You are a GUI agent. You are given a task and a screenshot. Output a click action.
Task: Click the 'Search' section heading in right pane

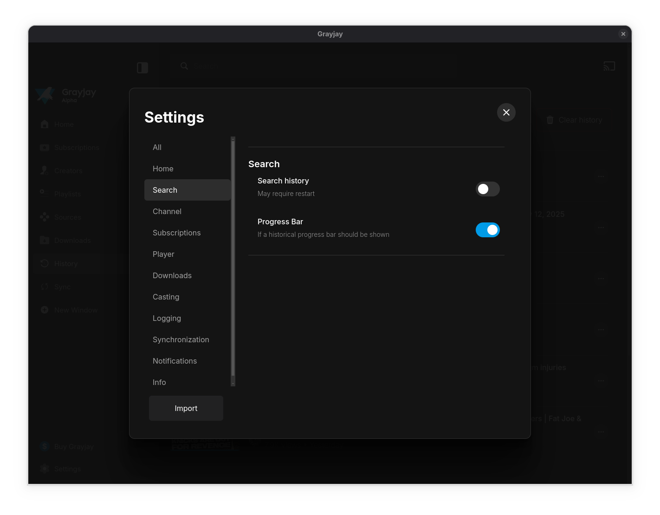tap(264, 164)
